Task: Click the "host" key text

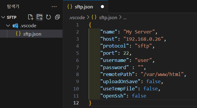Action: pos(109,39)
